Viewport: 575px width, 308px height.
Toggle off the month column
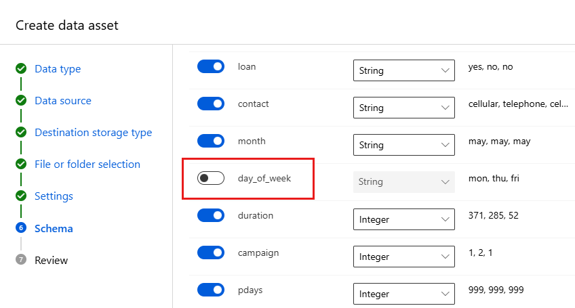(x=210, y=141)
